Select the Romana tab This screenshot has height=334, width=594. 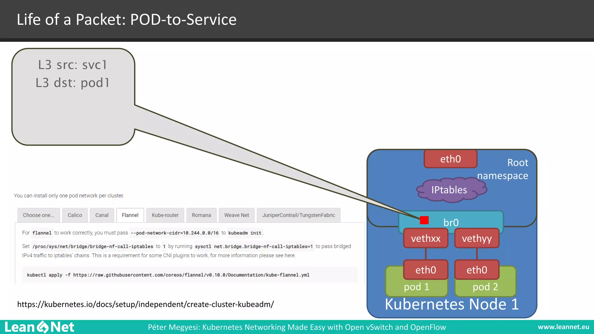point(201,215)
